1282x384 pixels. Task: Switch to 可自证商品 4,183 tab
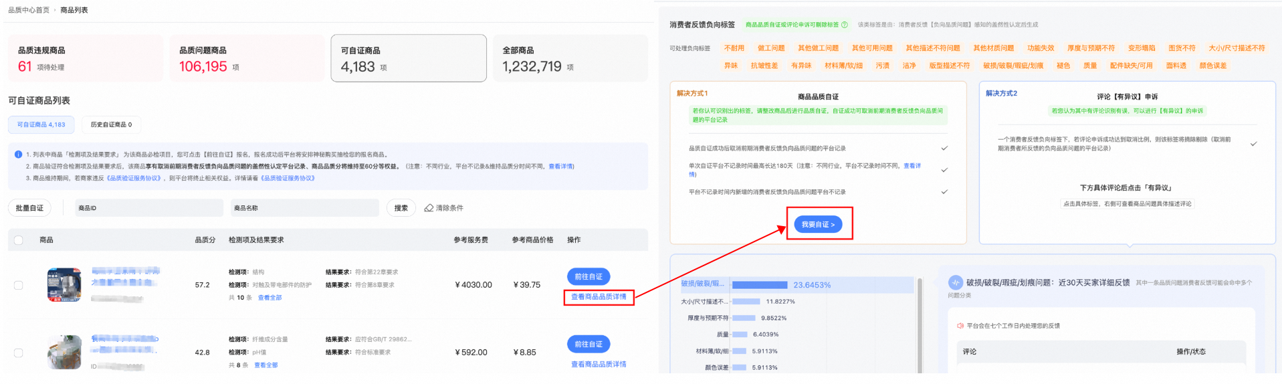click(x=41, y=124)
